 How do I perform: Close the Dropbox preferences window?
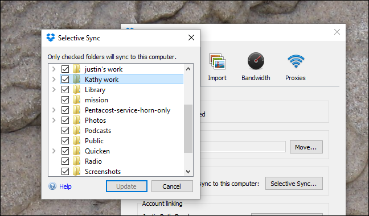click(x=337, y=32)
